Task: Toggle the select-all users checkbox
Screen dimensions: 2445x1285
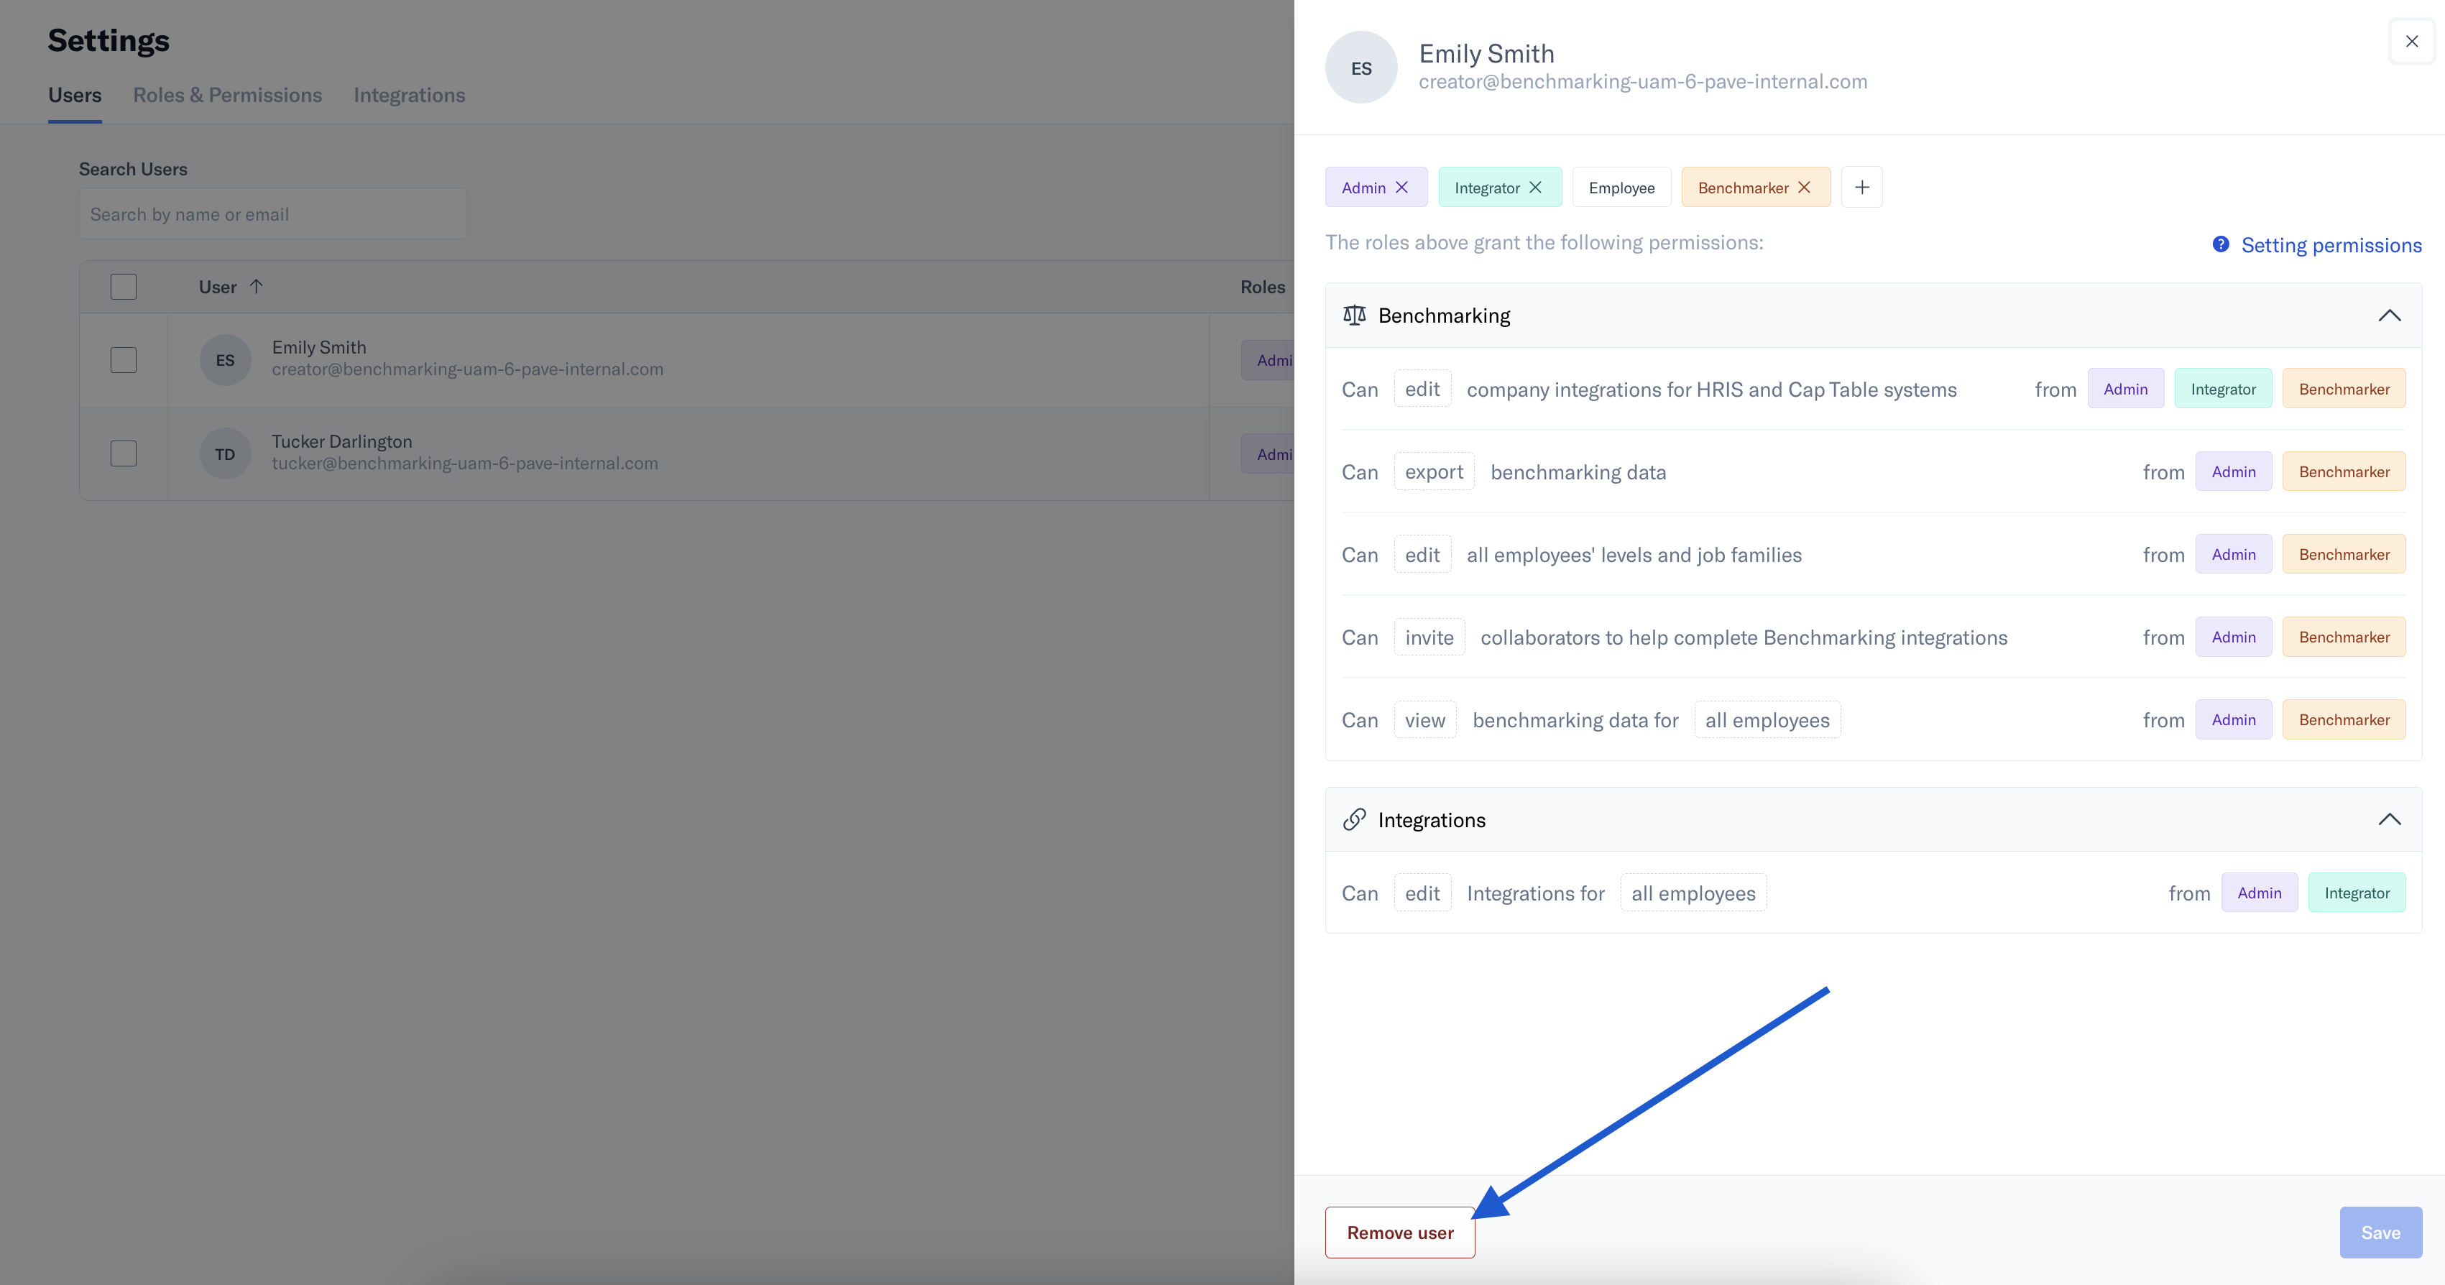Action: coord(124,287)
